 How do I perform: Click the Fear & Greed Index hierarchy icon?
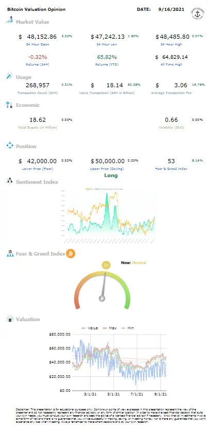10,253
